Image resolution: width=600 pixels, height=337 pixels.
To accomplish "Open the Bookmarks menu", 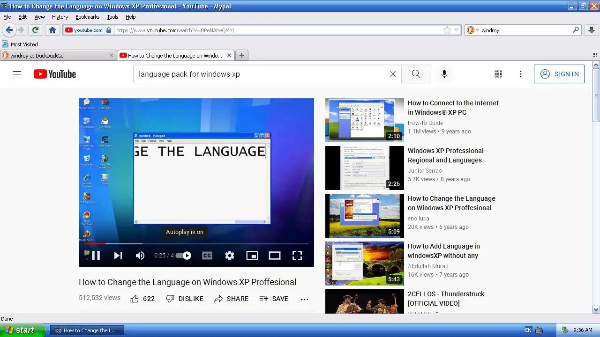I will pos(87,17).
